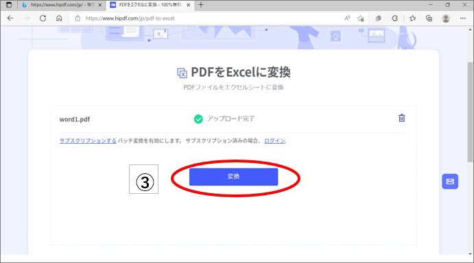Add page to favorites star icon

click(x=361, y=18)
